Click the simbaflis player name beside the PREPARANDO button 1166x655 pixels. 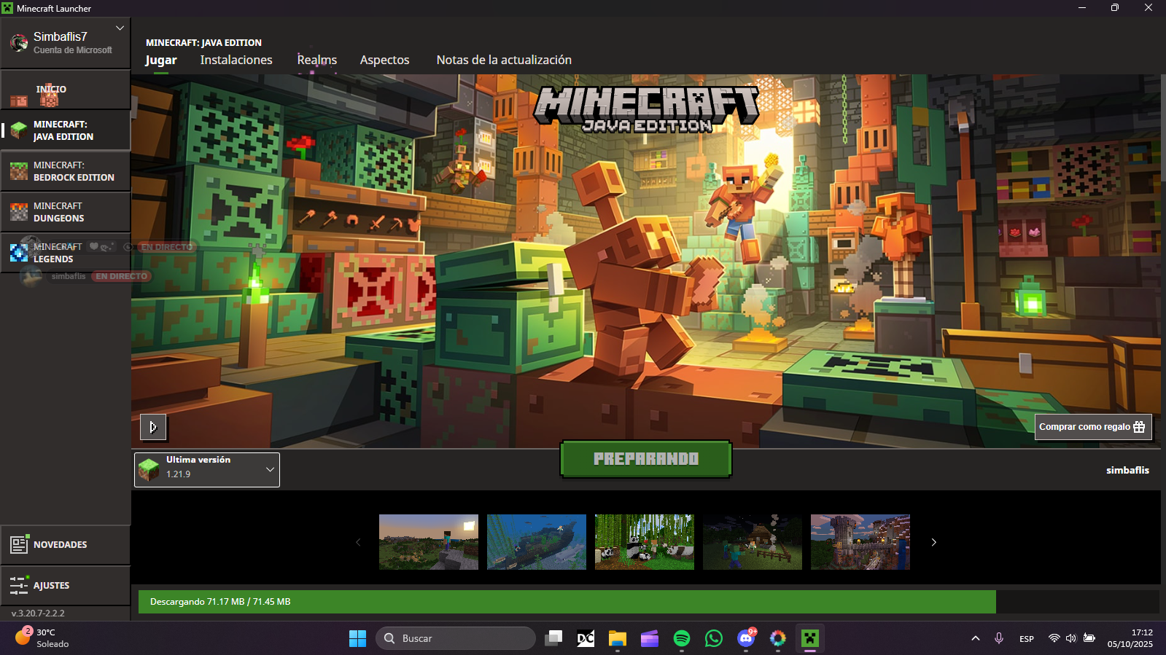1127,471
